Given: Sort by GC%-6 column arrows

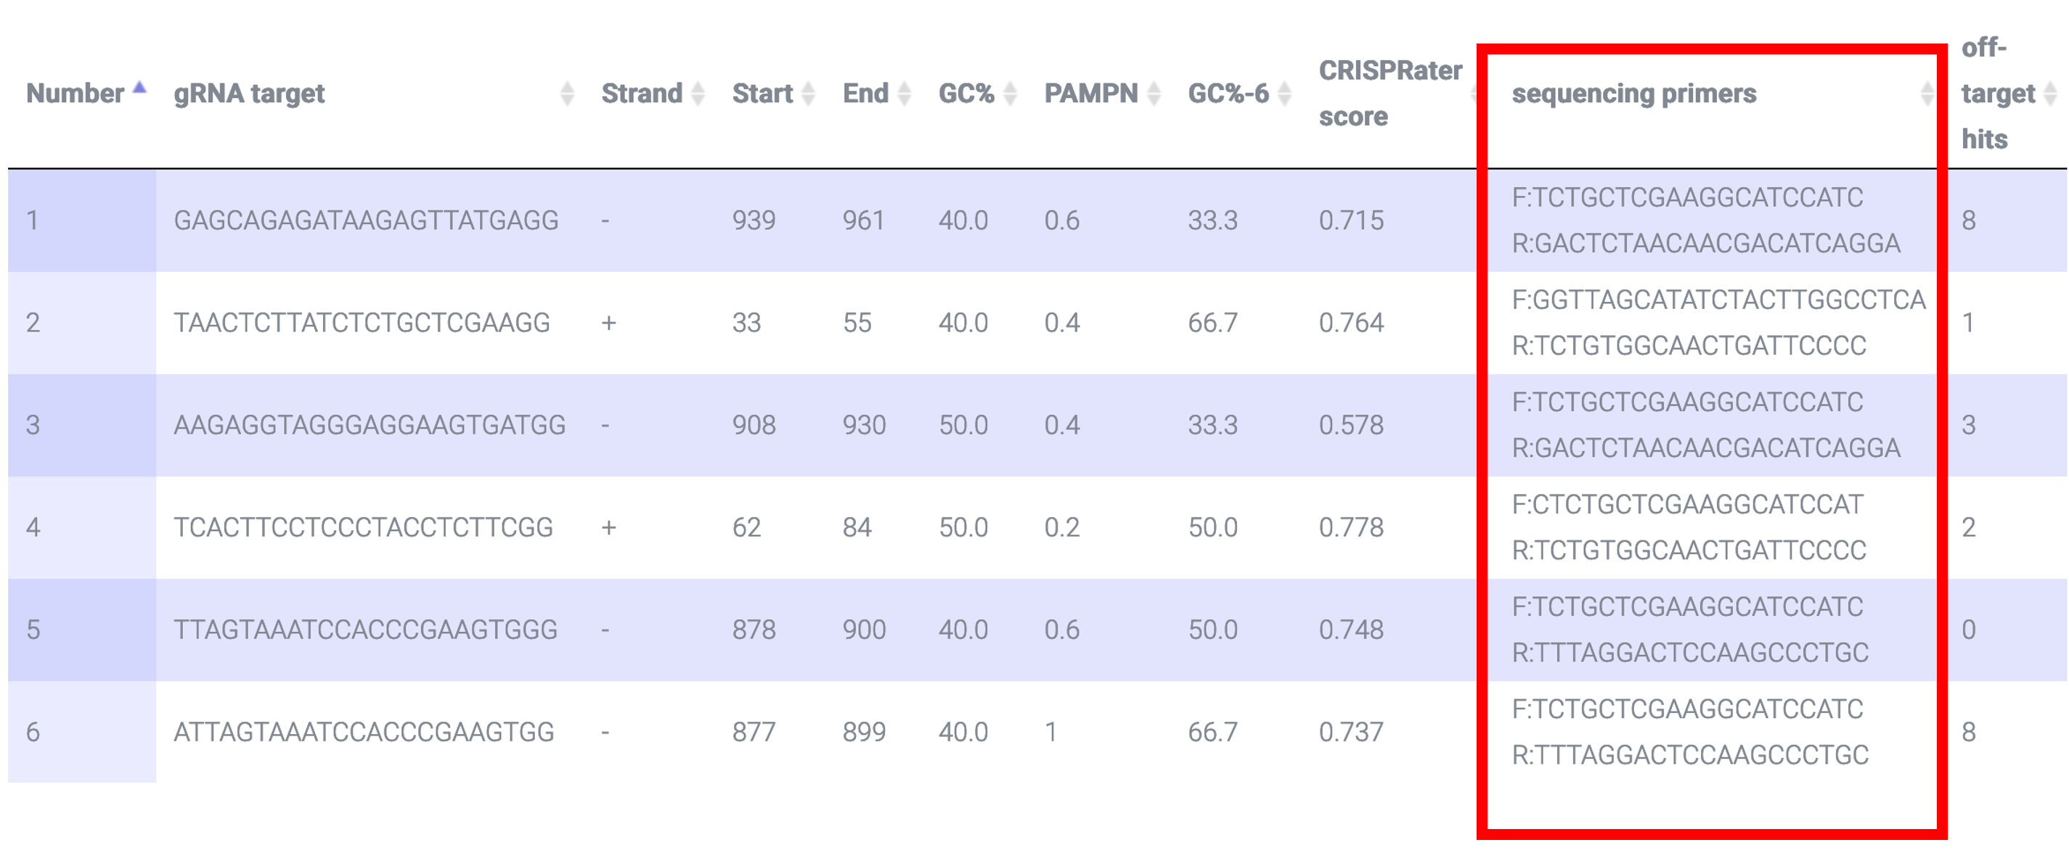Looking at the screenshot, I should (x=1284, y=94).
